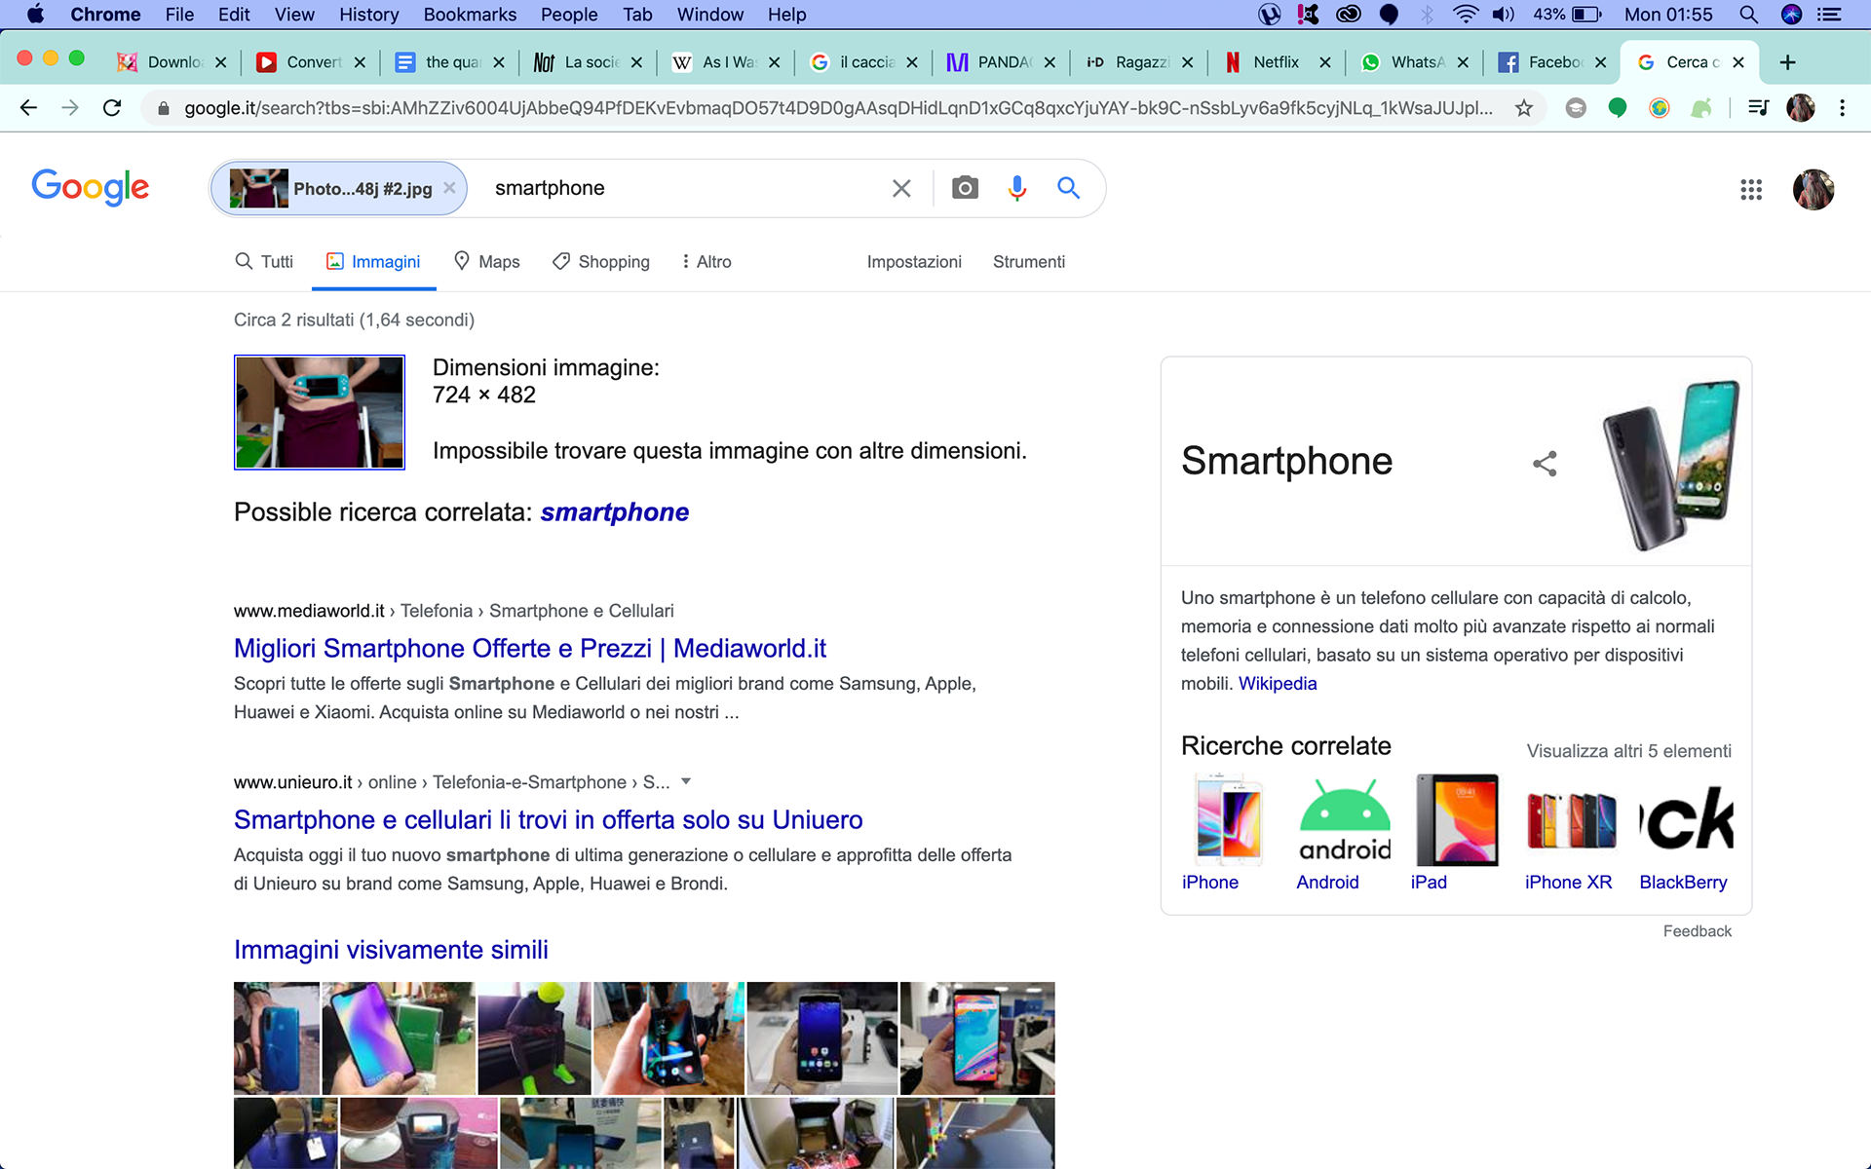This screenshot has height=1169, width=1871.
Task: Click the blue magnifier search button
Action: 1069,188
